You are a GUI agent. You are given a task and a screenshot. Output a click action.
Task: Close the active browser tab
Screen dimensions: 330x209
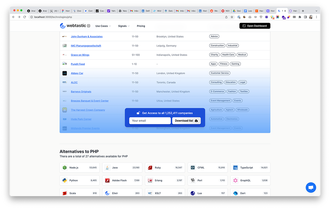pos(285,11)
